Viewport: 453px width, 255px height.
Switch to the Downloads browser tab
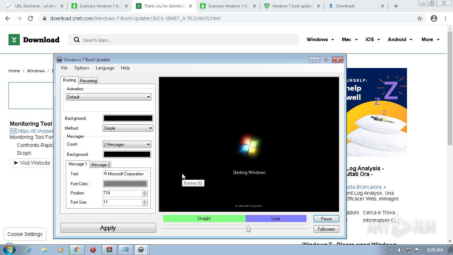click(x=356, y=6)
